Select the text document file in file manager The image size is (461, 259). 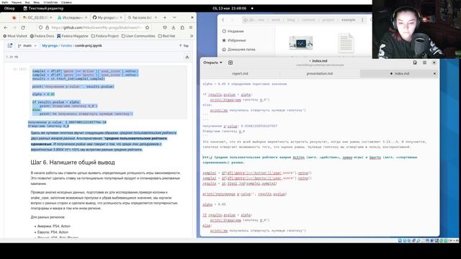pos(346,43)
